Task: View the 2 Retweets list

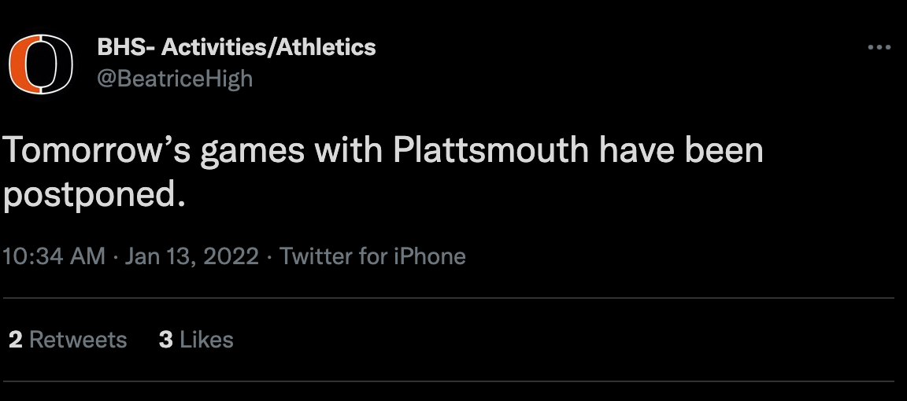Action: 68,340
